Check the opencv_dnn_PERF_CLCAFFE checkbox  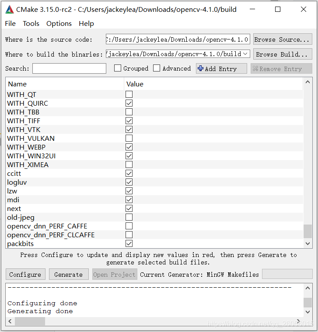(x=129, y=235)
